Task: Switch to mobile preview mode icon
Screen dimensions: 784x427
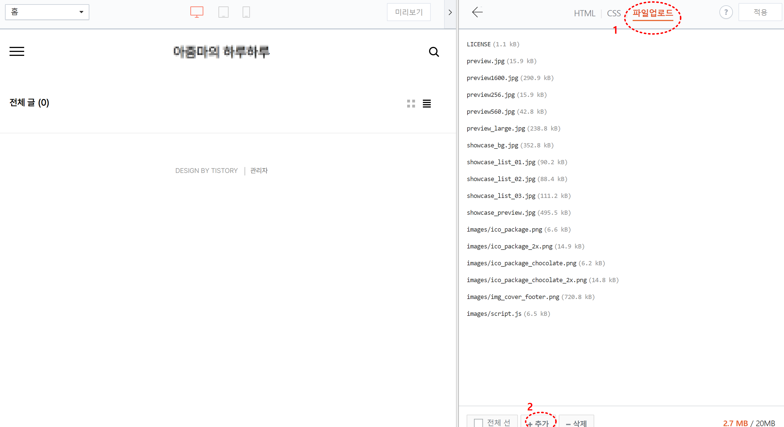Action: [x=246, y=12]
